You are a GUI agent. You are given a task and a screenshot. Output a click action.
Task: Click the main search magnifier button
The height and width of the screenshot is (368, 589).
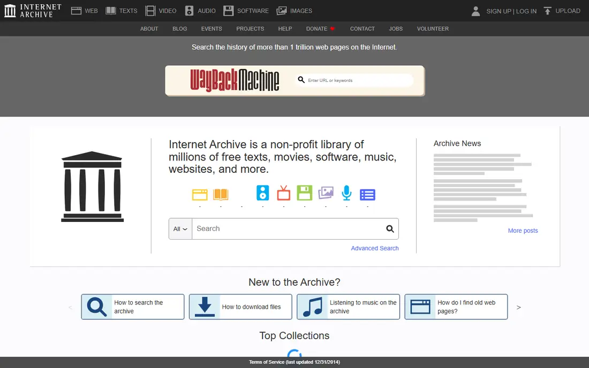click(x=390, y=229)
